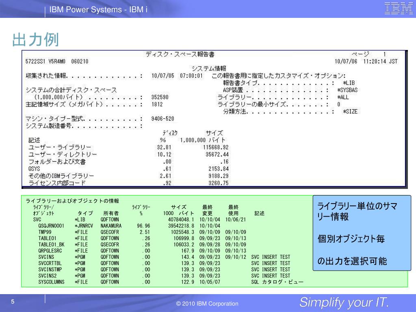Viewport: 416px width, 312px height.
Task: Click the callout line 'の出力を選択可能'
Action: [352, 261]
